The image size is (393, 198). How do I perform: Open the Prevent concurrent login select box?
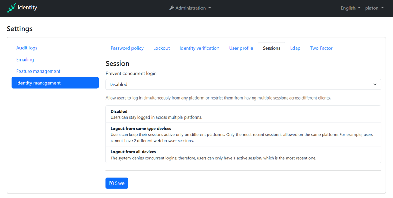click(x=243, y=84)
